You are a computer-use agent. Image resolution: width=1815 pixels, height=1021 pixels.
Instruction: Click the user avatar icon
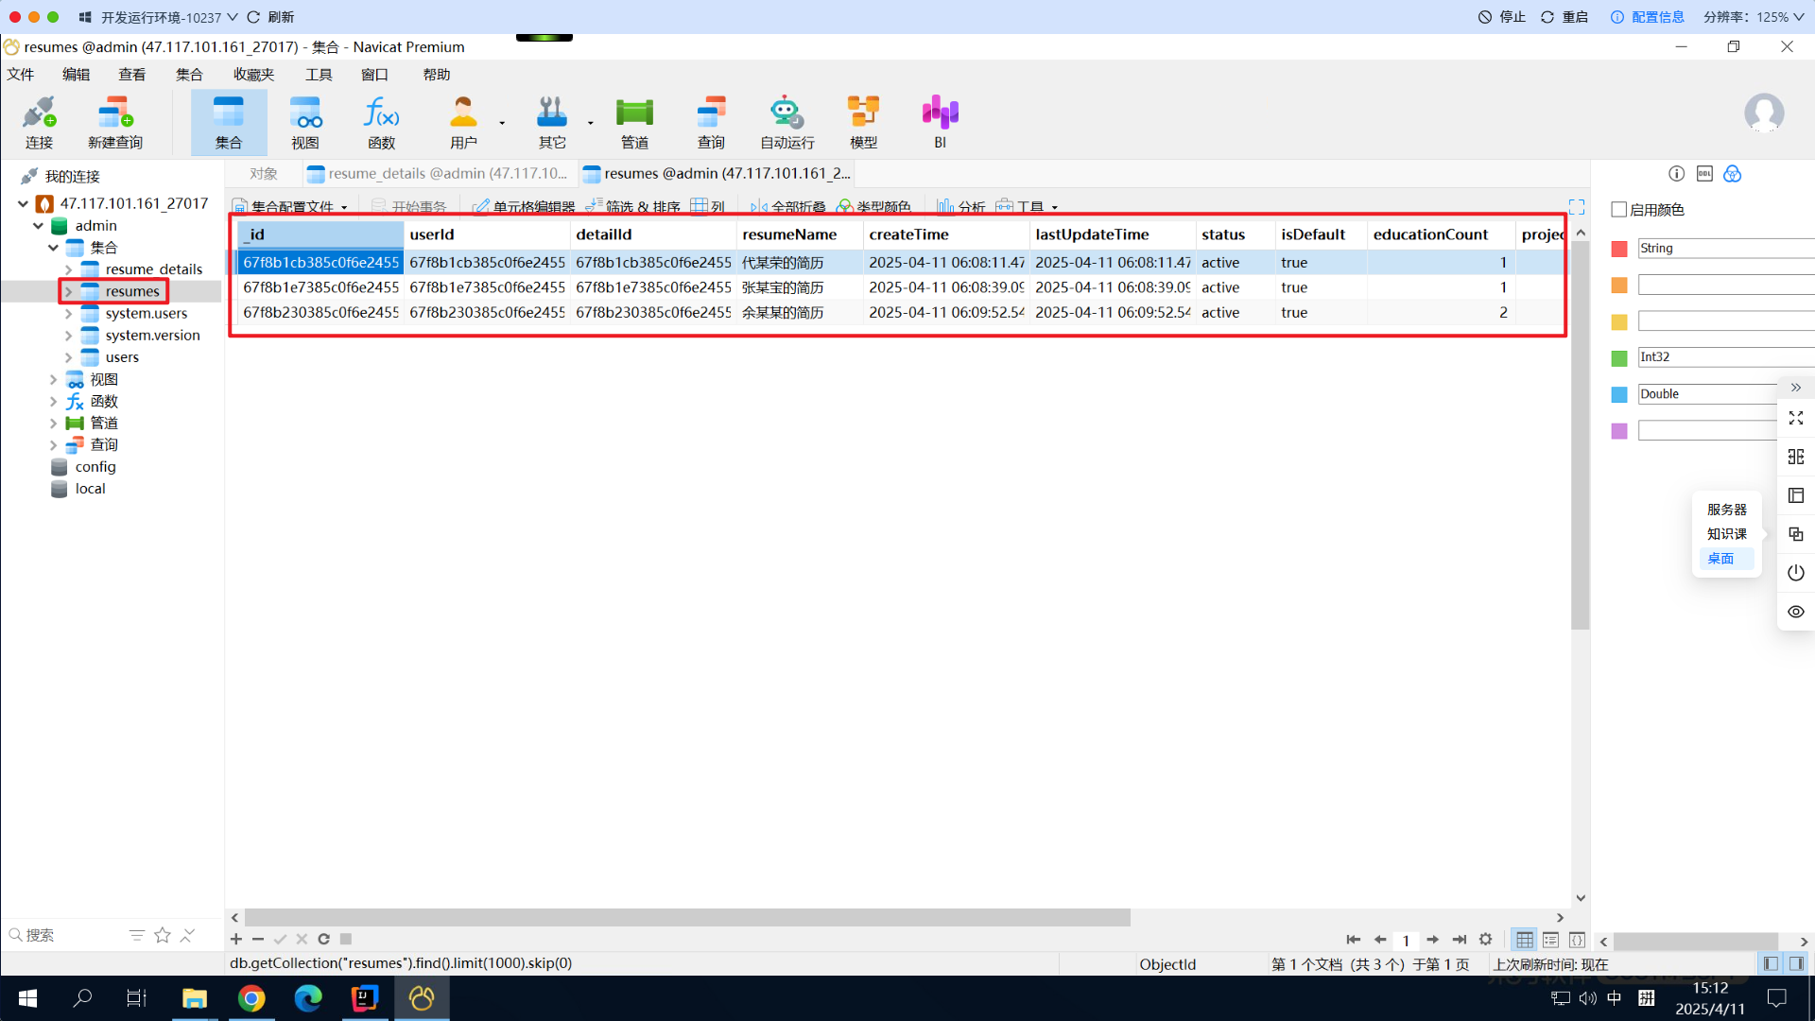tap(1764, 113)
